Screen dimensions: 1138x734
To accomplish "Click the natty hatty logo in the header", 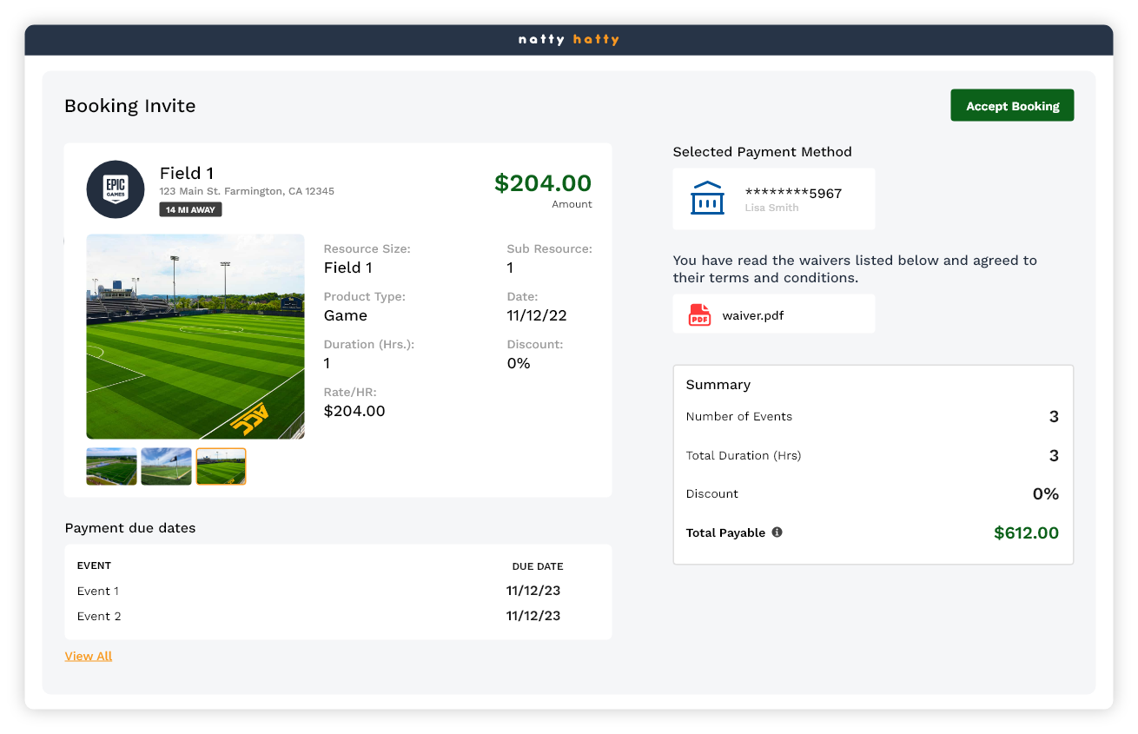I will 569,39.
